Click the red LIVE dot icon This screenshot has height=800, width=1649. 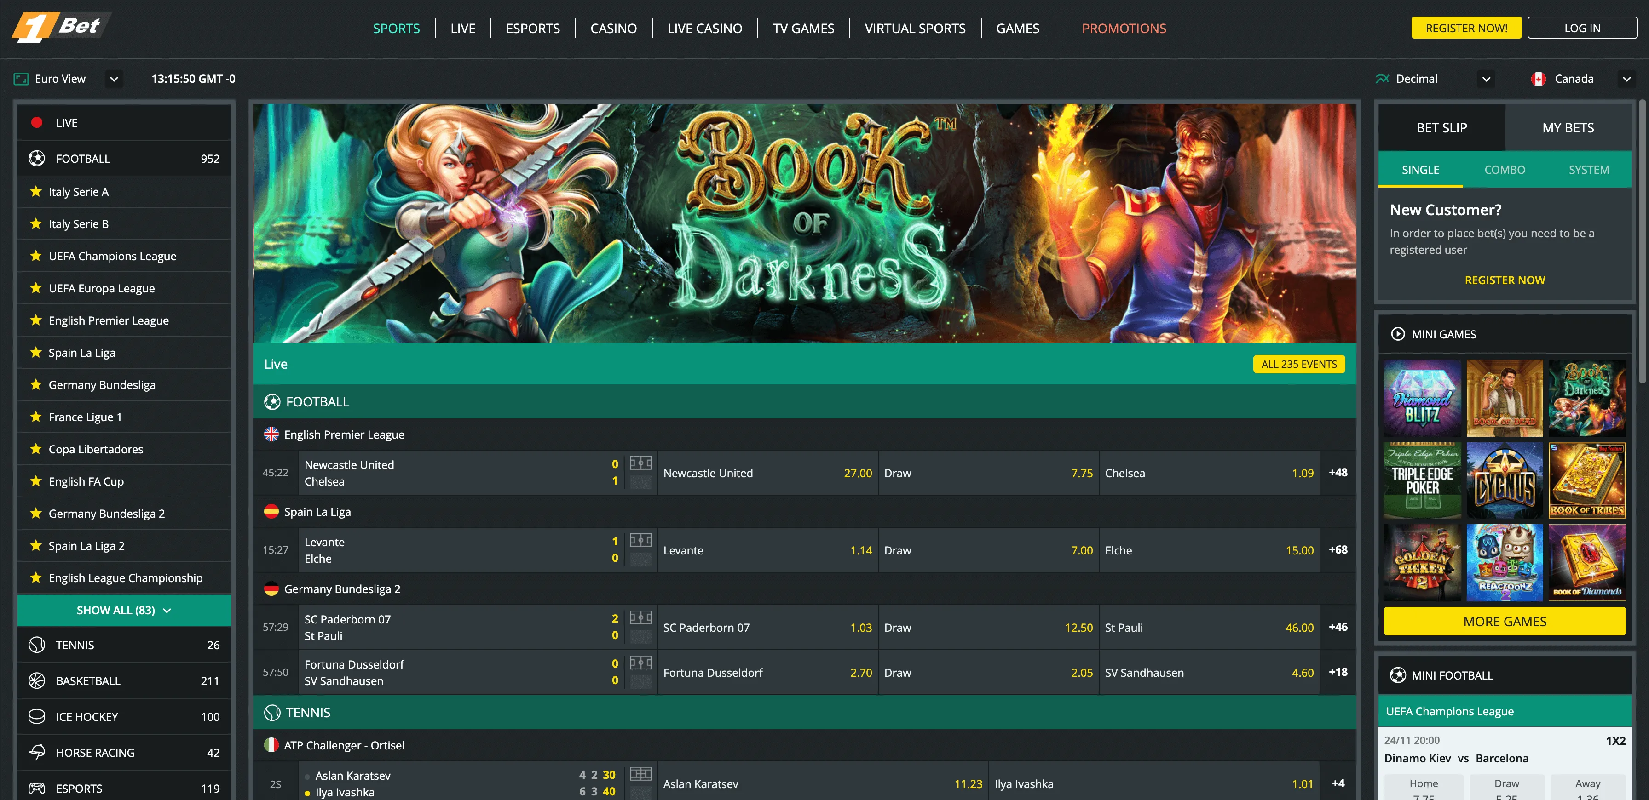(36, 122)
